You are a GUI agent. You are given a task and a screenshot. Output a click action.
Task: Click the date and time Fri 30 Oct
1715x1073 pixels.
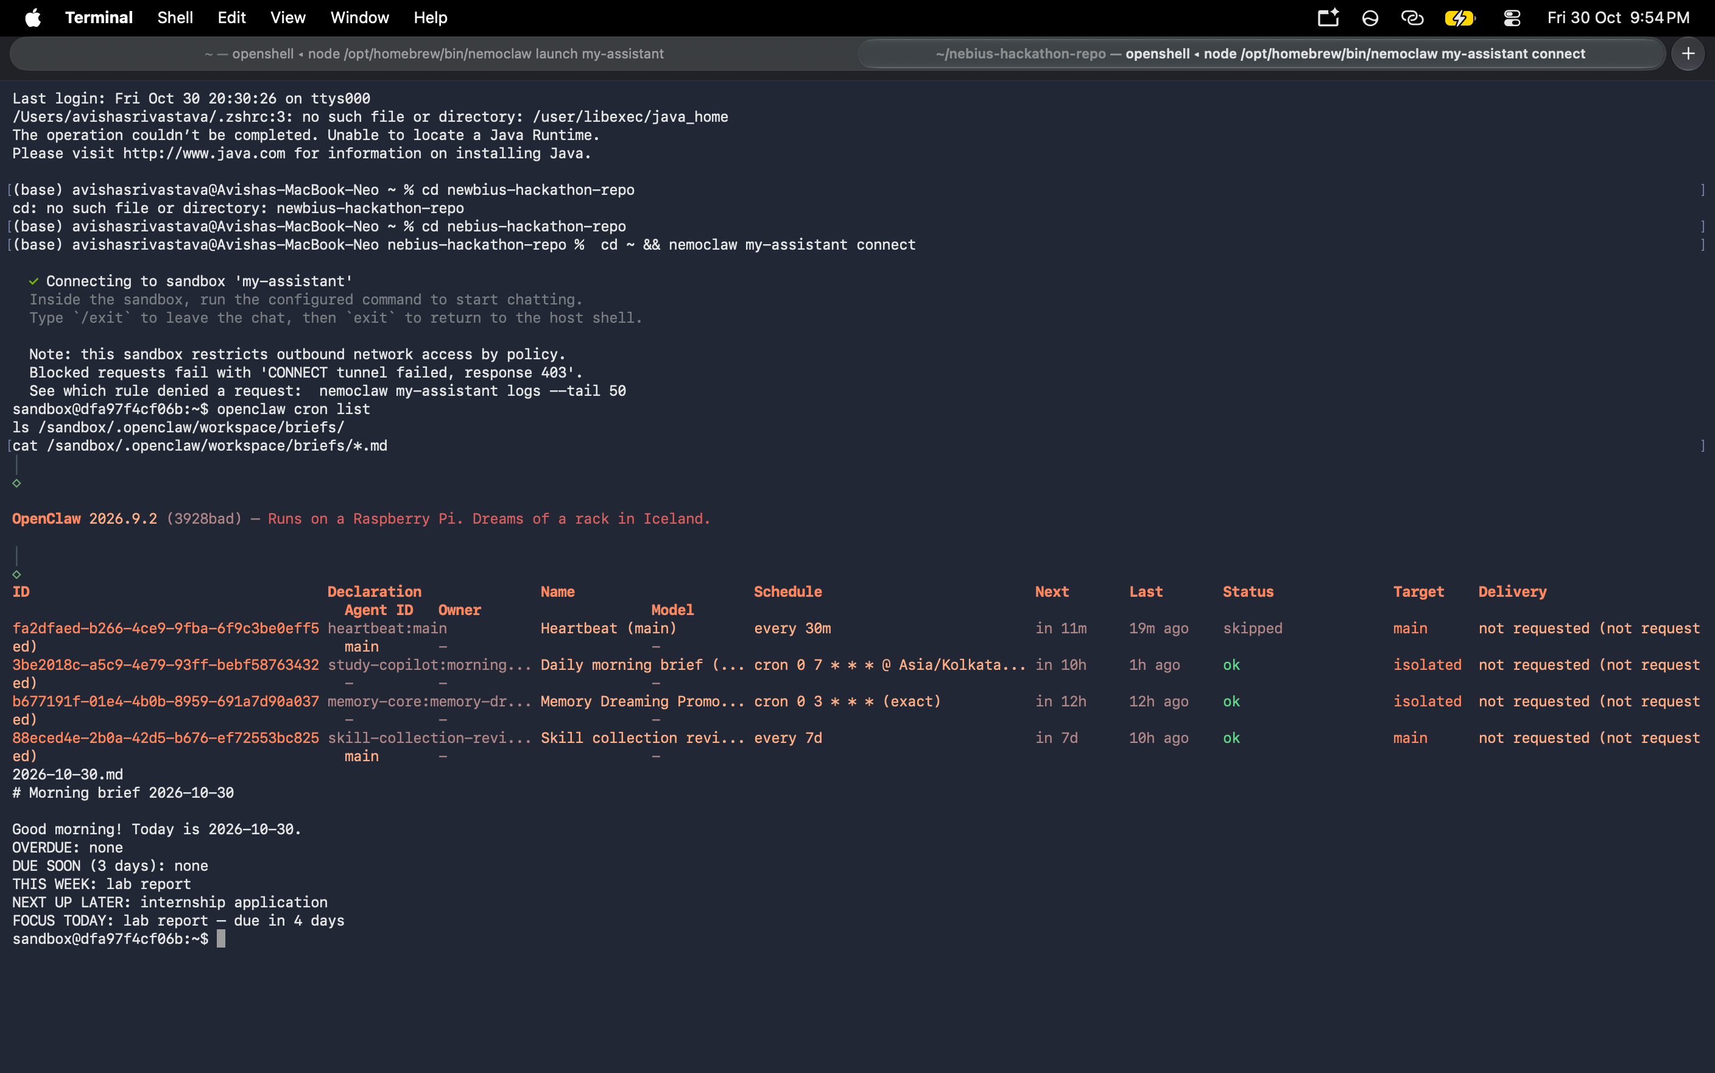pos(1618,18)
